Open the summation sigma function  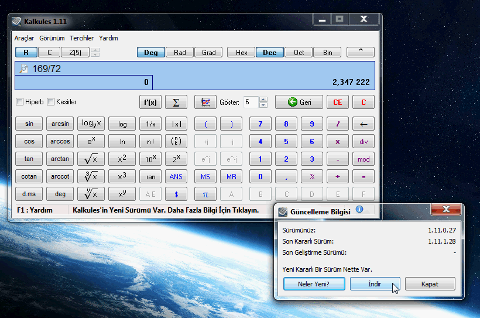pyautogui.click(x=176, y=102)
